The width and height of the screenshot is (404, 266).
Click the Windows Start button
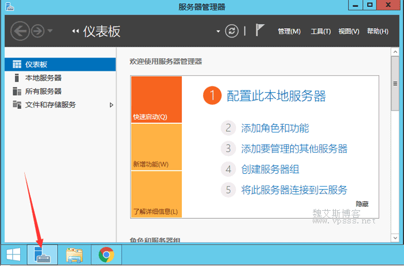click(13, 254)
